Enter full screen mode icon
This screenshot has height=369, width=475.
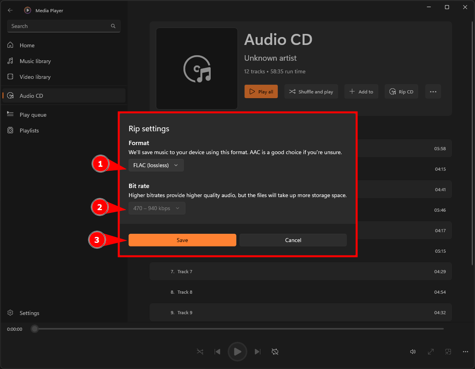[x=431, y=351]
